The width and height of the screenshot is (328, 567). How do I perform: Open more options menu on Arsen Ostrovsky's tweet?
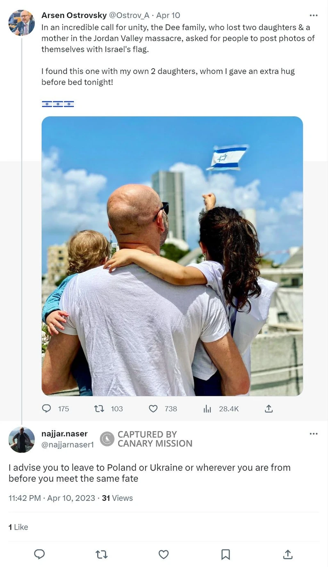coord(314,16)
